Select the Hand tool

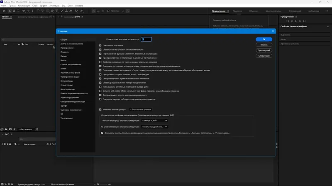click(14, 11)
